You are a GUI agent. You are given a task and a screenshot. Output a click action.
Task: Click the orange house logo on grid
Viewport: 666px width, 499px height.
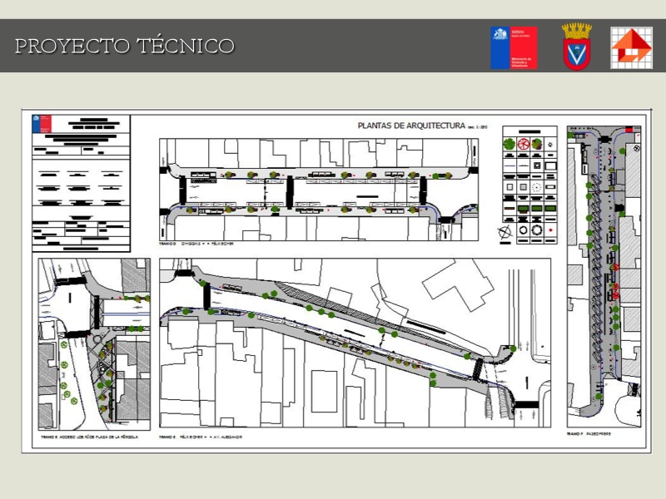click(631, 47)
